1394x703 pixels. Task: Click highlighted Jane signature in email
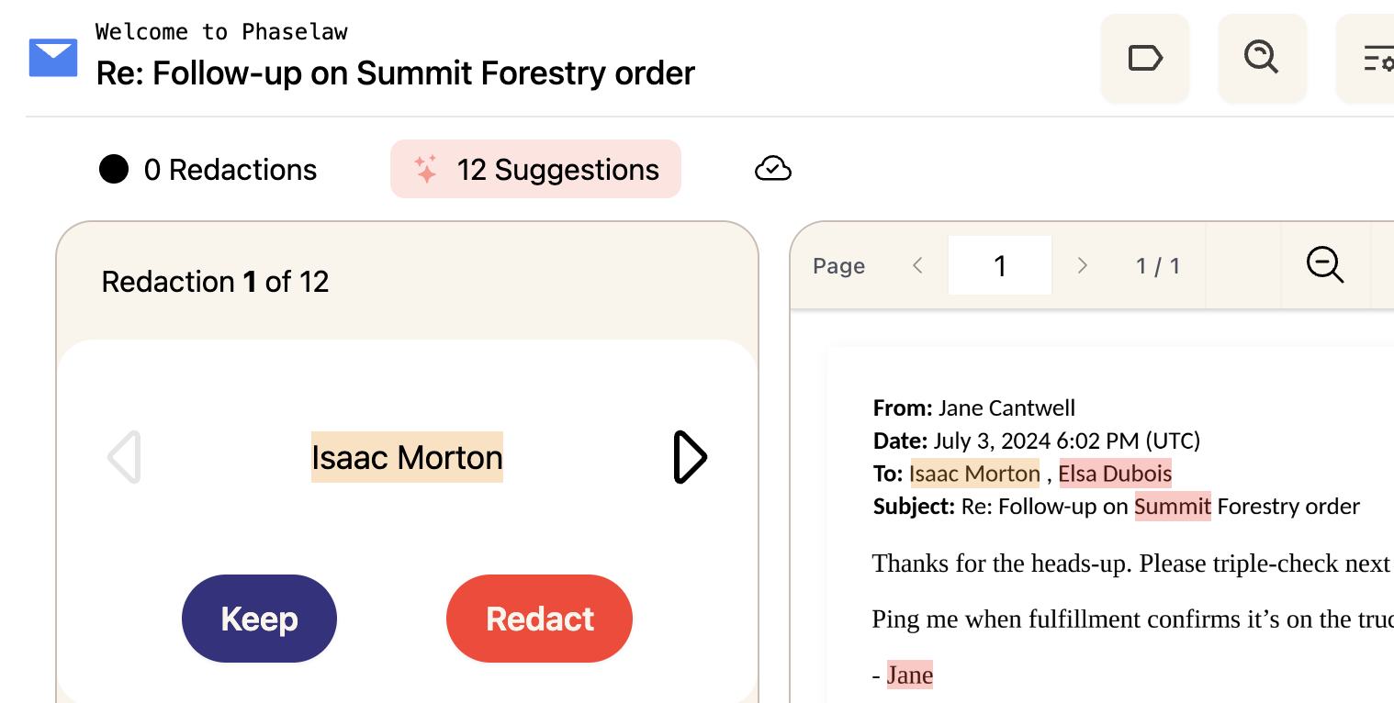pos(910,675)
